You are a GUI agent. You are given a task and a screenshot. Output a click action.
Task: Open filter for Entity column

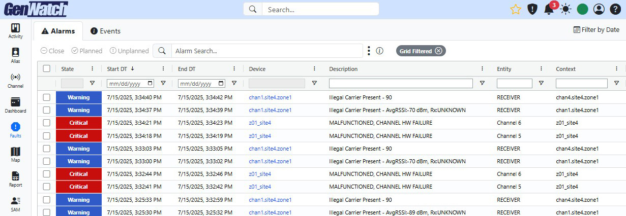pyautogui.click(x=541, y=83)
